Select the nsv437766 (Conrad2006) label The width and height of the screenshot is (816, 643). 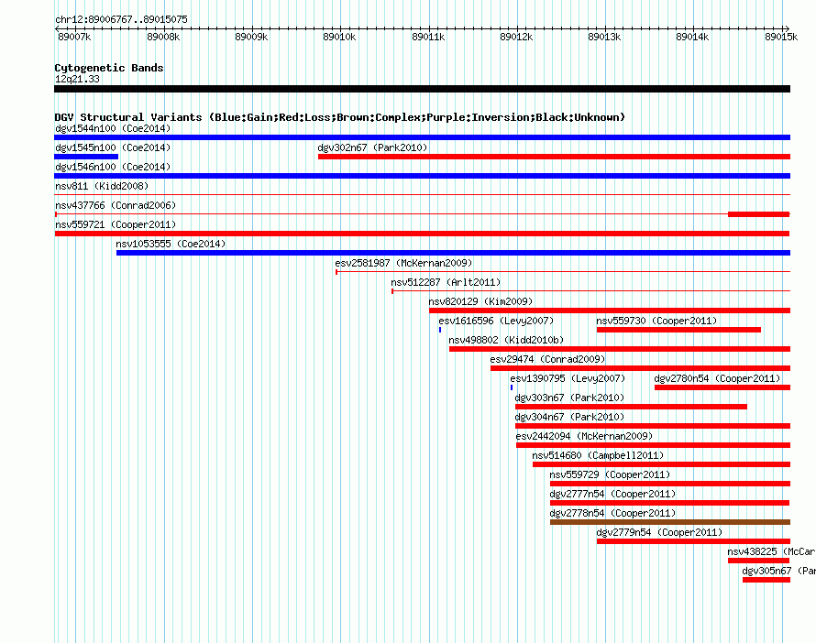click(x=116, y=205)
